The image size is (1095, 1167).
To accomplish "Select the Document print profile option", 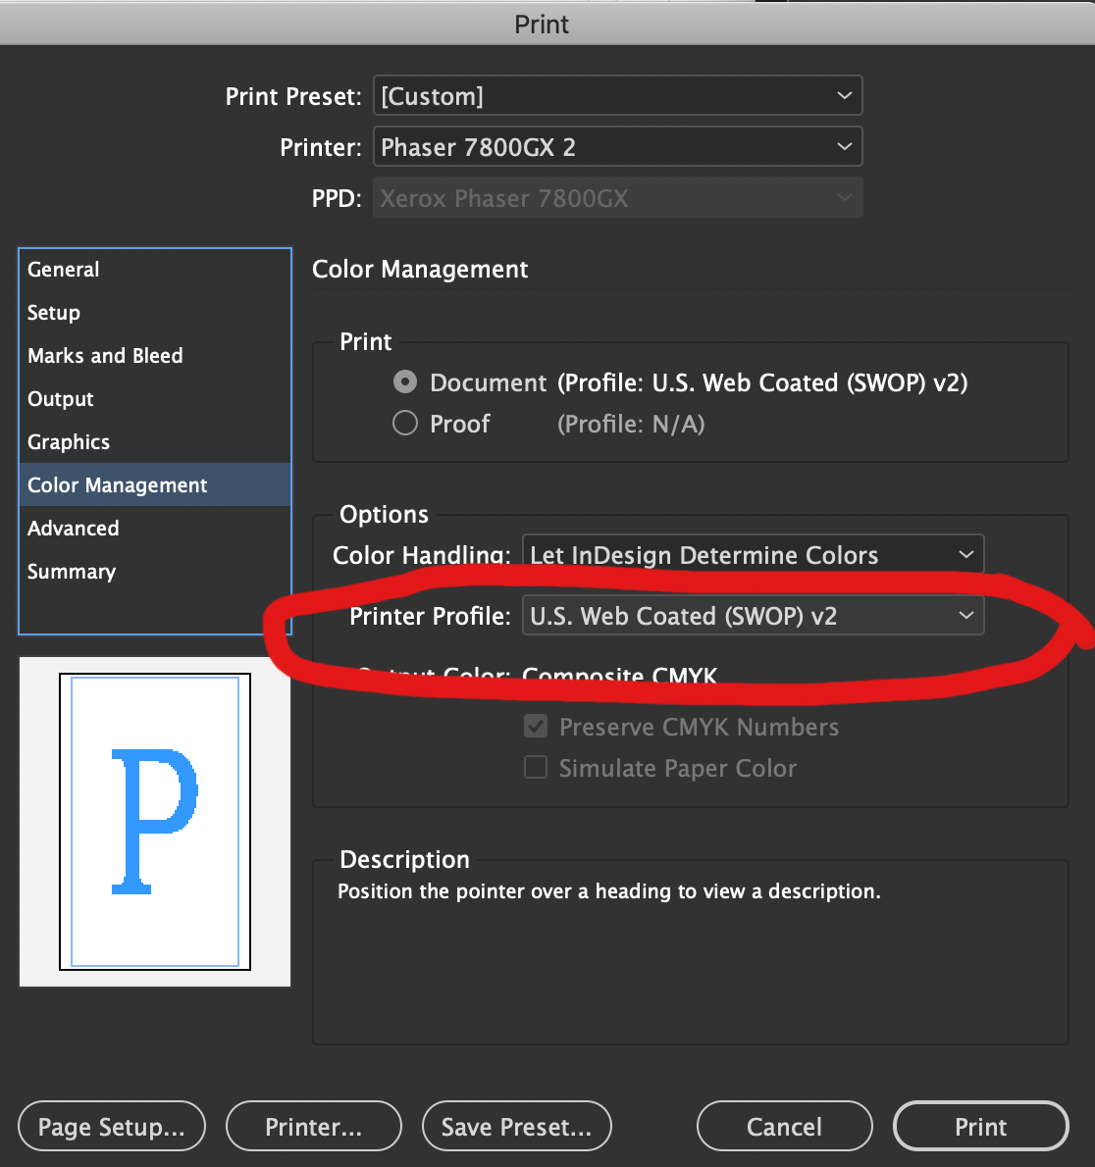I will point(404,382).
